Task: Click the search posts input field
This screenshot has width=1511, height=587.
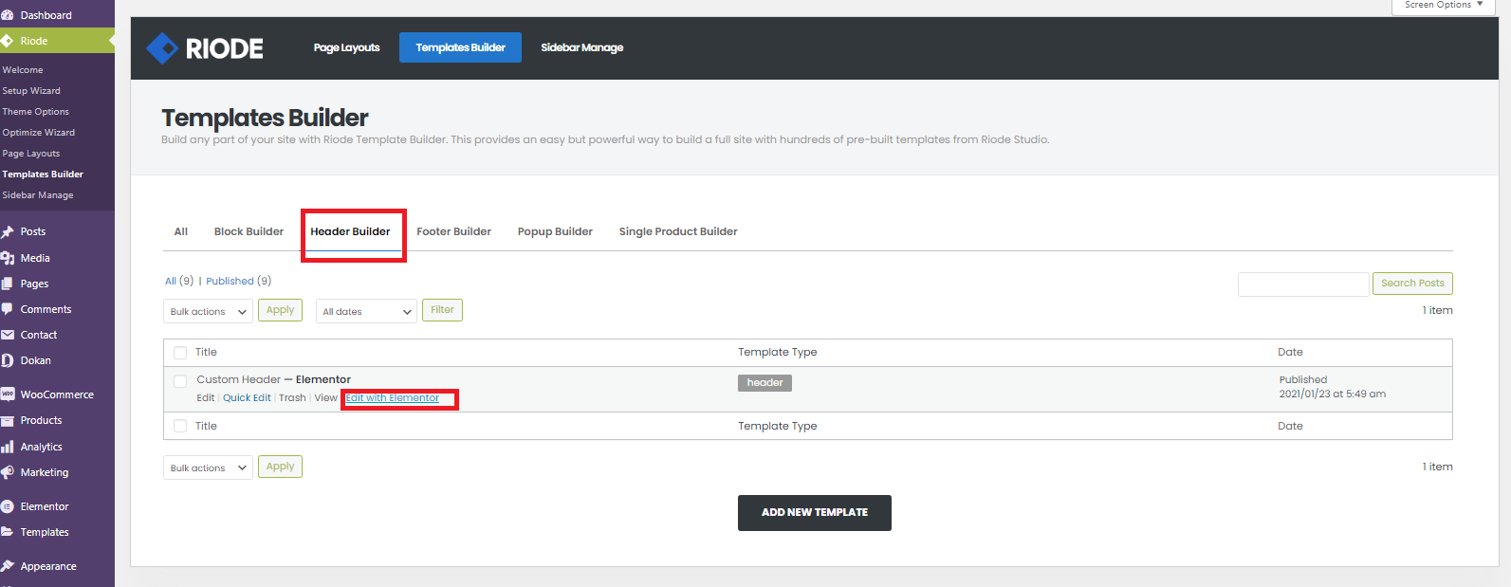Action: (1303, 284)
